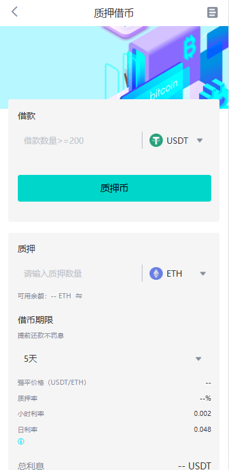
Task: Open the loan records list icon
Action: click(212, 13)
